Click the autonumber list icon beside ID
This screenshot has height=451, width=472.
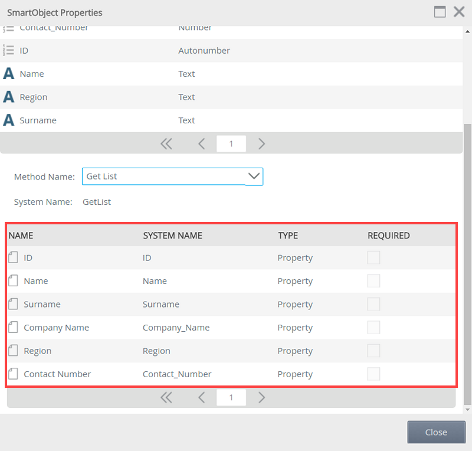(x=8, y=50)
